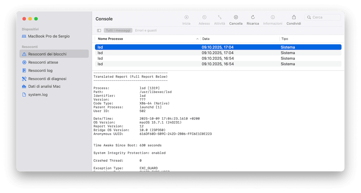Image resolution: width=361 pixels, height=193 pixels.
Task: Toggle the sidebar filter bar icon
Action: tap(99, 30)
